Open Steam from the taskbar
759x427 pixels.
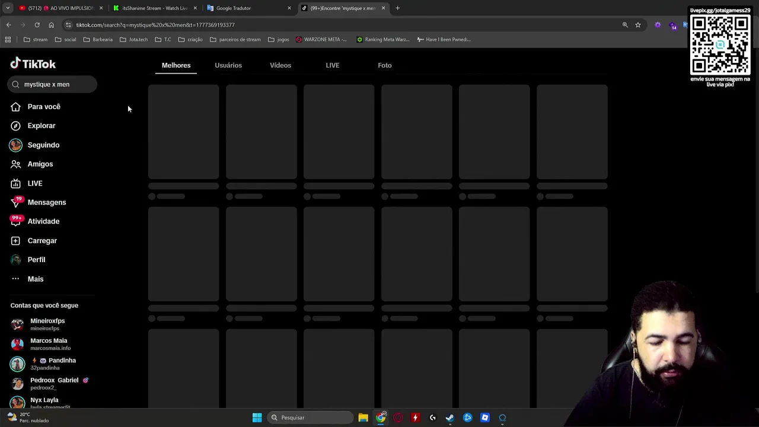450,418
